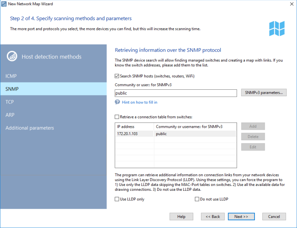
Task: Click the Next >> button
Action: tap(241, 217)
